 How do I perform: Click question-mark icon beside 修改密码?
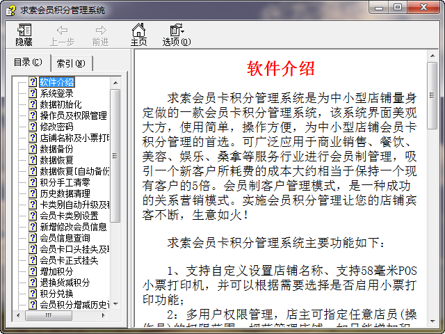point(33,127)
